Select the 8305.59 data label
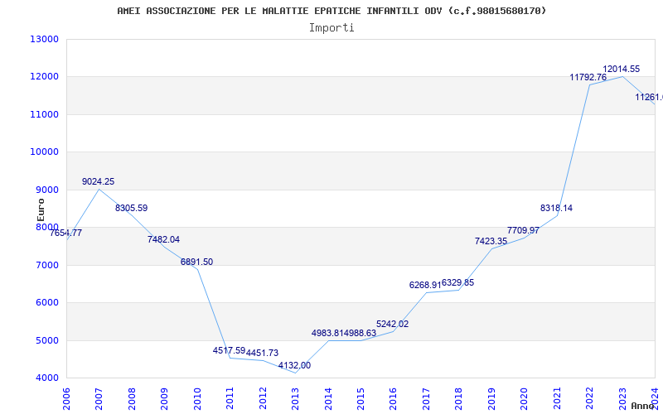Image resolution: width=663 pixels, height=414 pixels. point(132,209)
